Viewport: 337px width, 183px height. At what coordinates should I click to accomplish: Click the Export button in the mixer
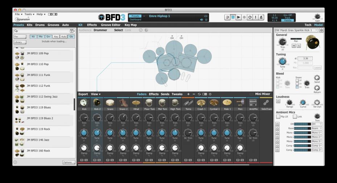(83, 94)
